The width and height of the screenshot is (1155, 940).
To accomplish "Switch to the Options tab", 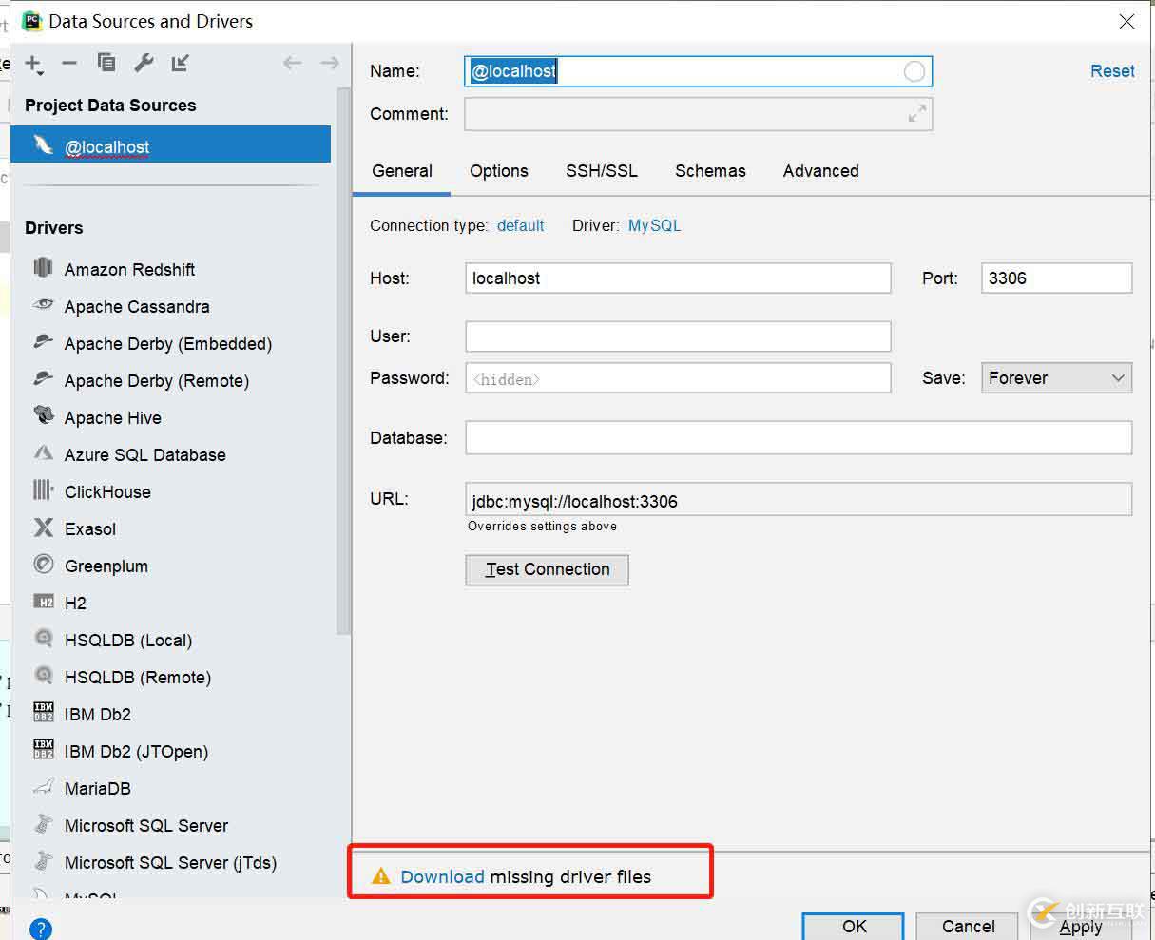I will click(x=498, y=171).
